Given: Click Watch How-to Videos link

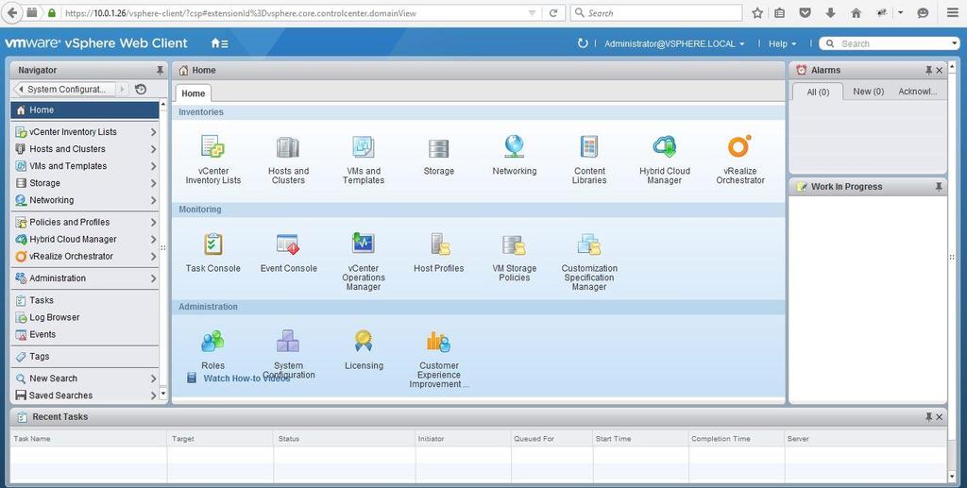Looking at the screenshot, I should pyautogui.click(x=246, y=379).
